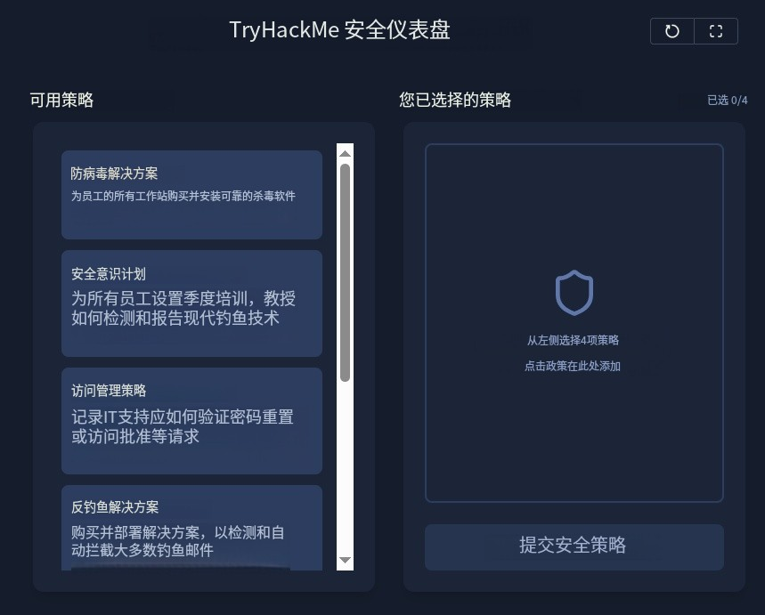Viewport: 765px width, 615px height.
Task: Click the shield icon in selected panel
Action: click(574, 293)
